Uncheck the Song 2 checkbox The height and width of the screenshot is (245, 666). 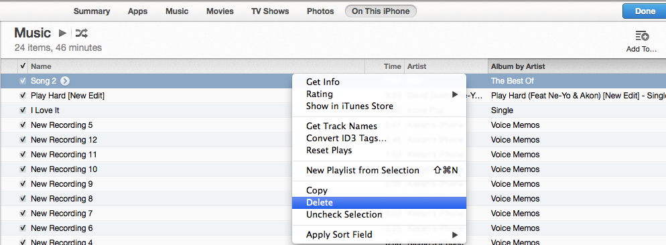tap(23, 81)
